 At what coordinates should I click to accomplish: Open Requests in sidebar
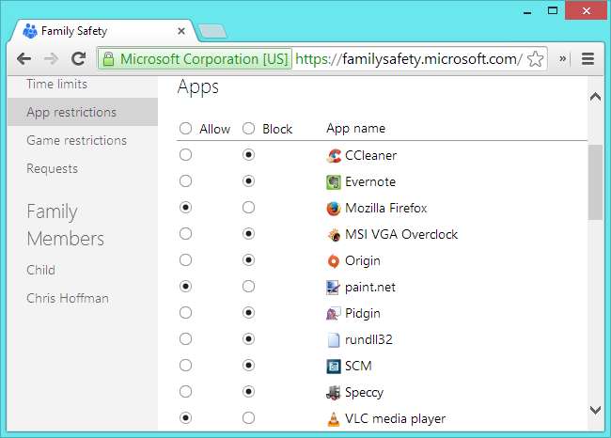[53, 169]
